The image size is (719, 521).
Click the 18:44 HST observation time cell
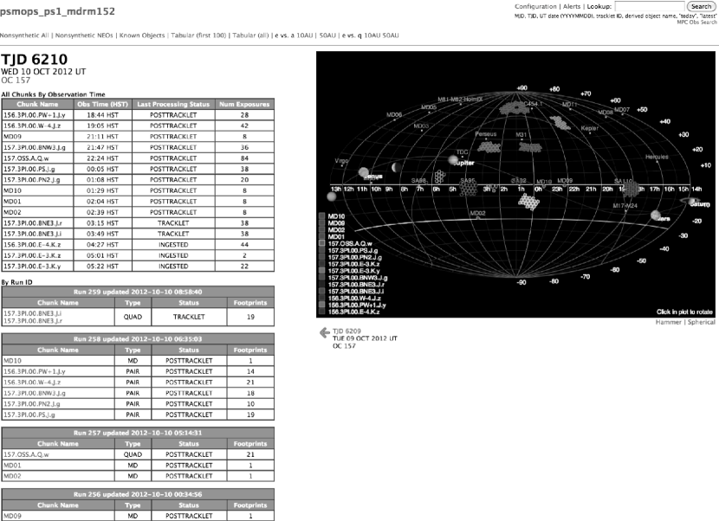click(x=103, y=115)
